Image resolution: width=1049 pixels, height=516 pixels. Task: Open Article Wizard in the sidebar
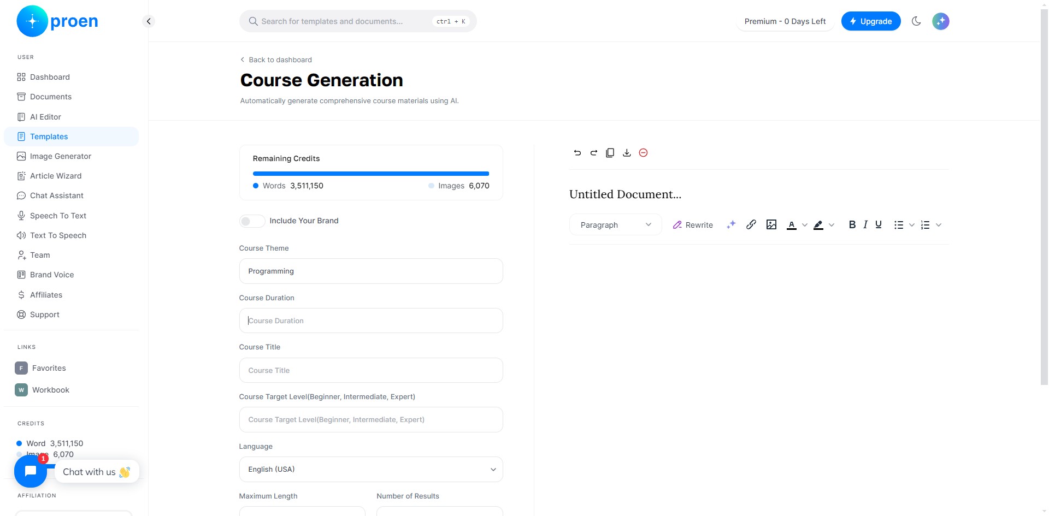[71, 176]
